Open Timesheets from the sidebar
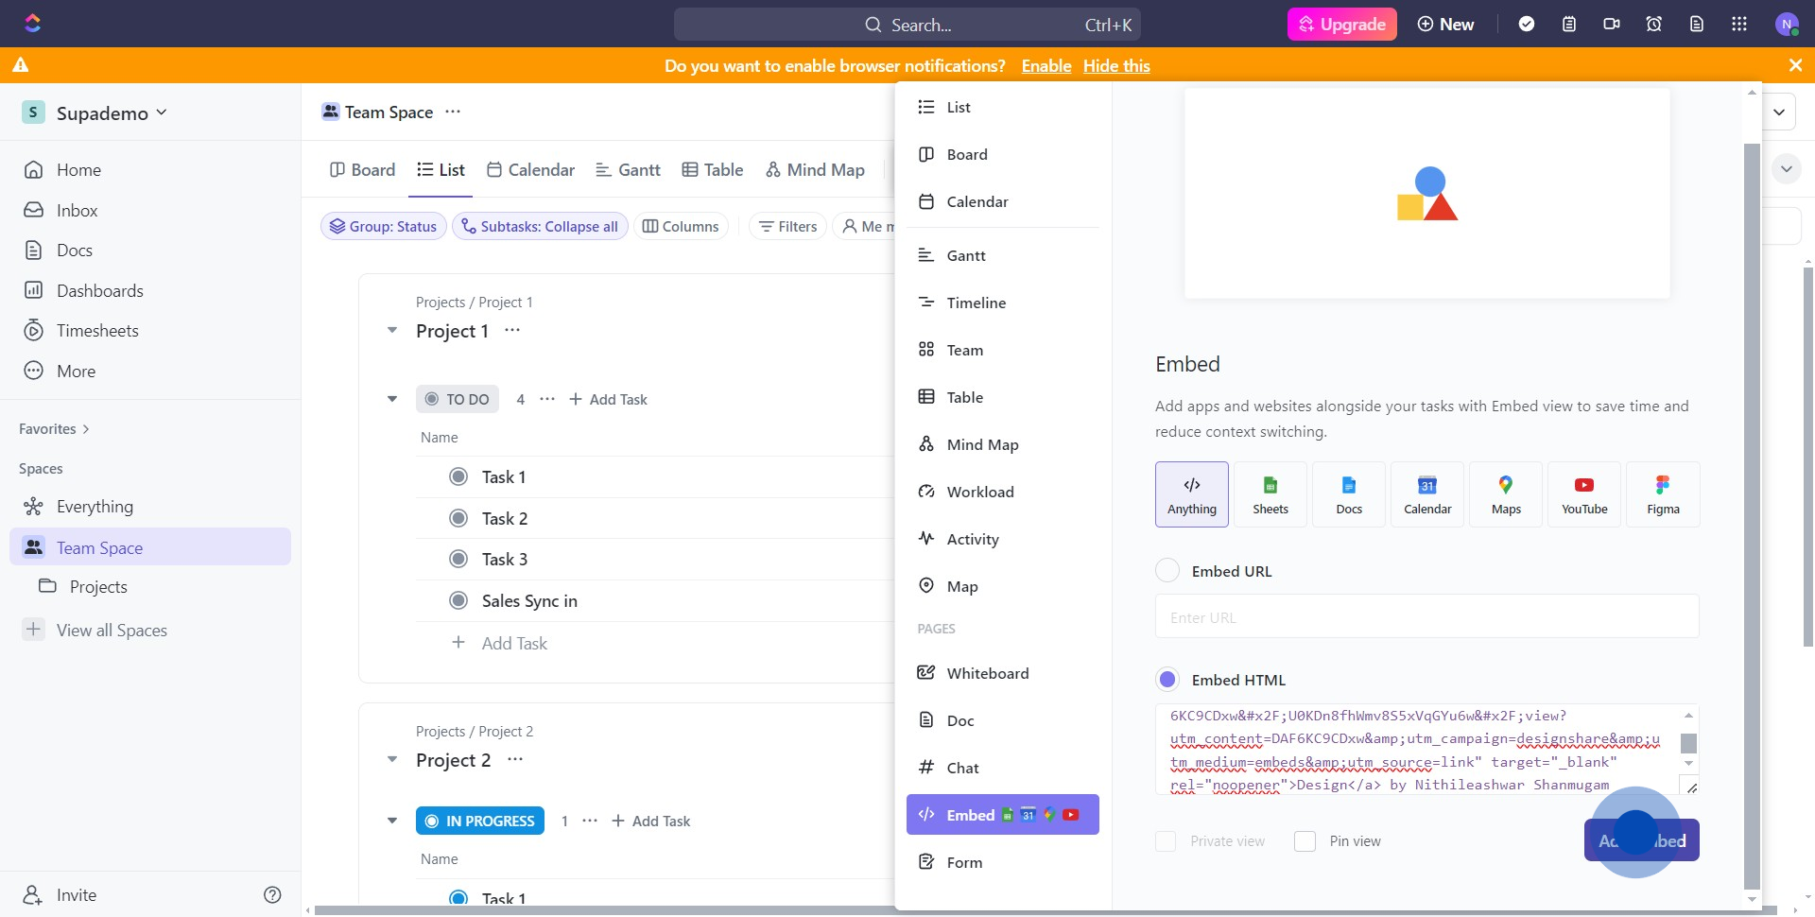The image size is (1815, 917). tap(96, 331)
